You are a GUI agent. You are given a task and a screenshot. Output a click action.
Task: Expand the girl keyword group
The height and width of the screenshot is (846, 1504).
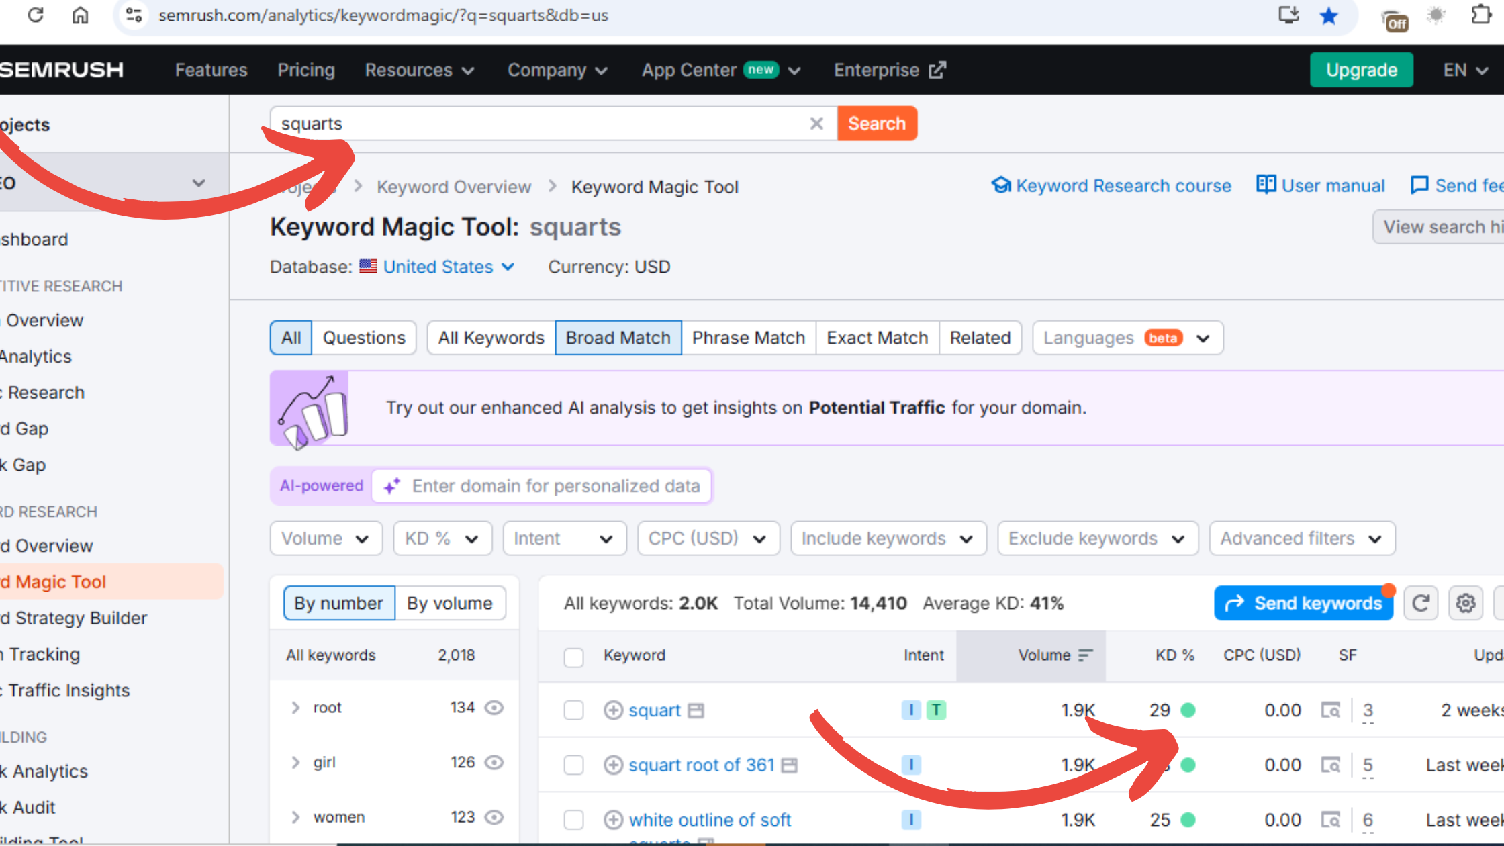tap(295, 763)
